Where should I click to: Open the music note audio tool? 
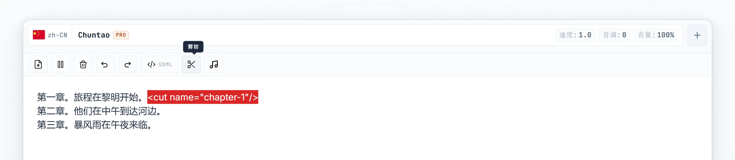[x=214, y=65]
